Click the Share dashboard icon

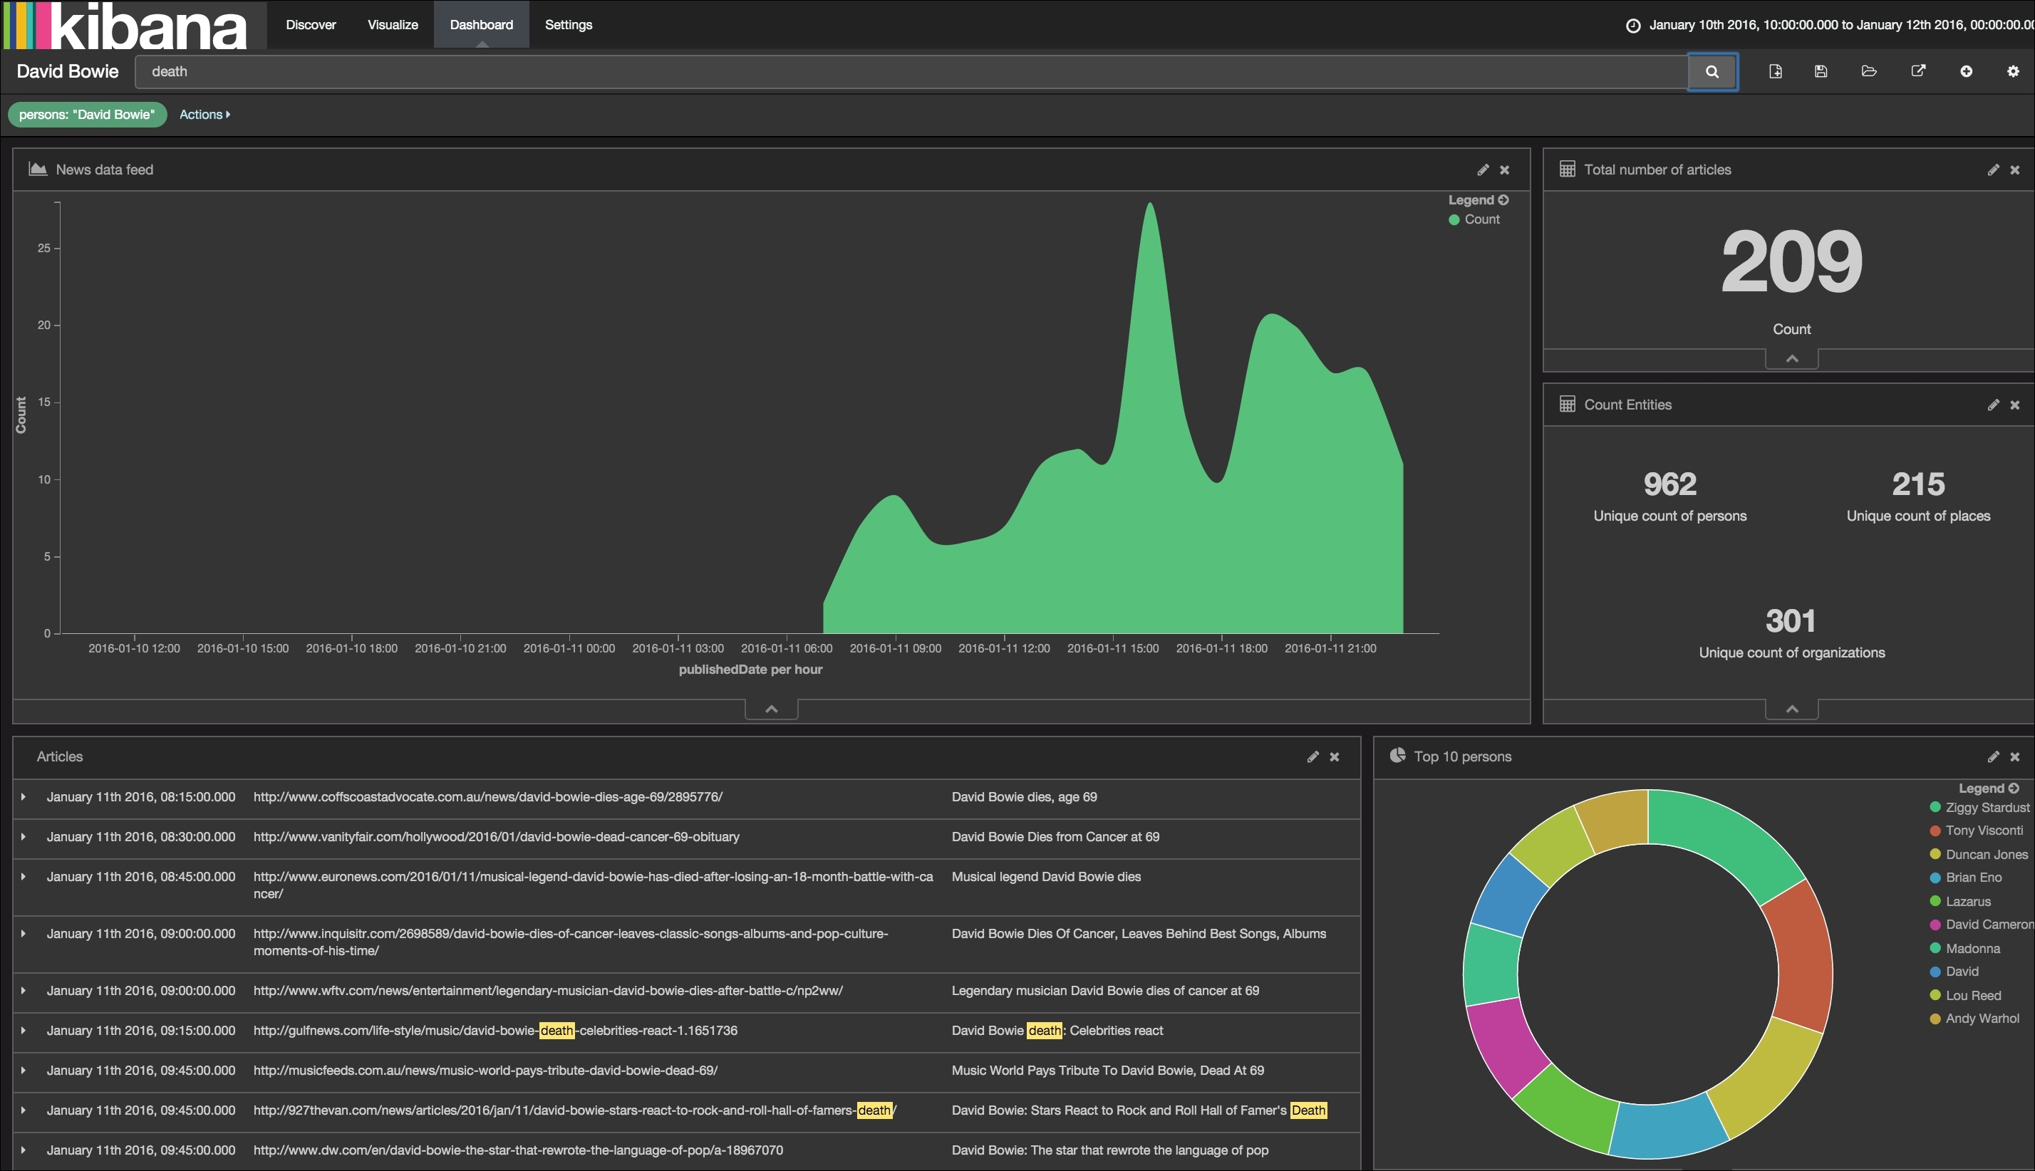click(x=1918, y=71)
